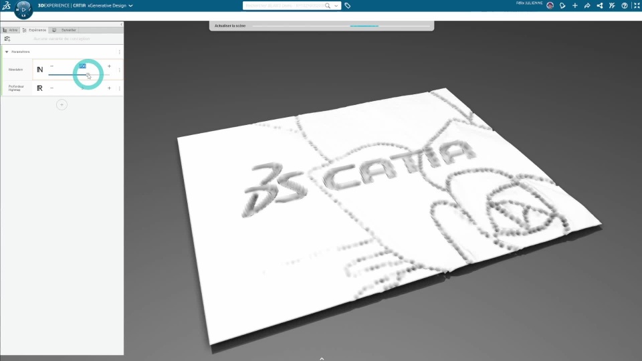This screenshot has height=361, width=642.
Task: Click the Profondeur Highmap value field
Action: pos(82,88)
